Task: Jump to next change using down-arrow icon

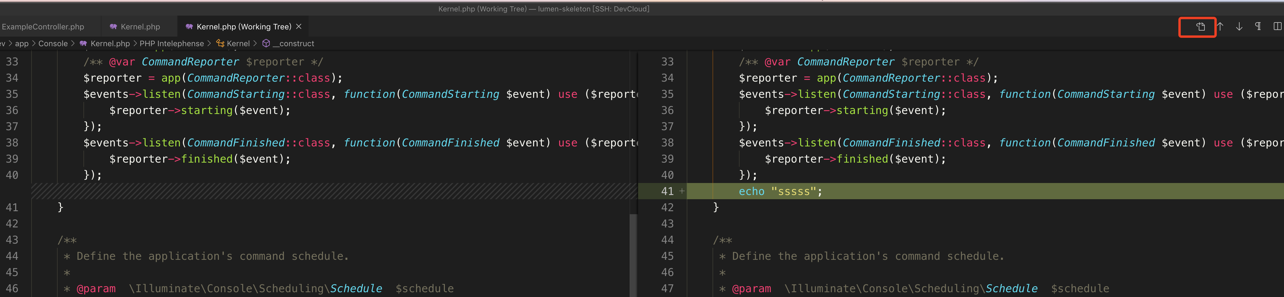Action: click(1240, 26)
